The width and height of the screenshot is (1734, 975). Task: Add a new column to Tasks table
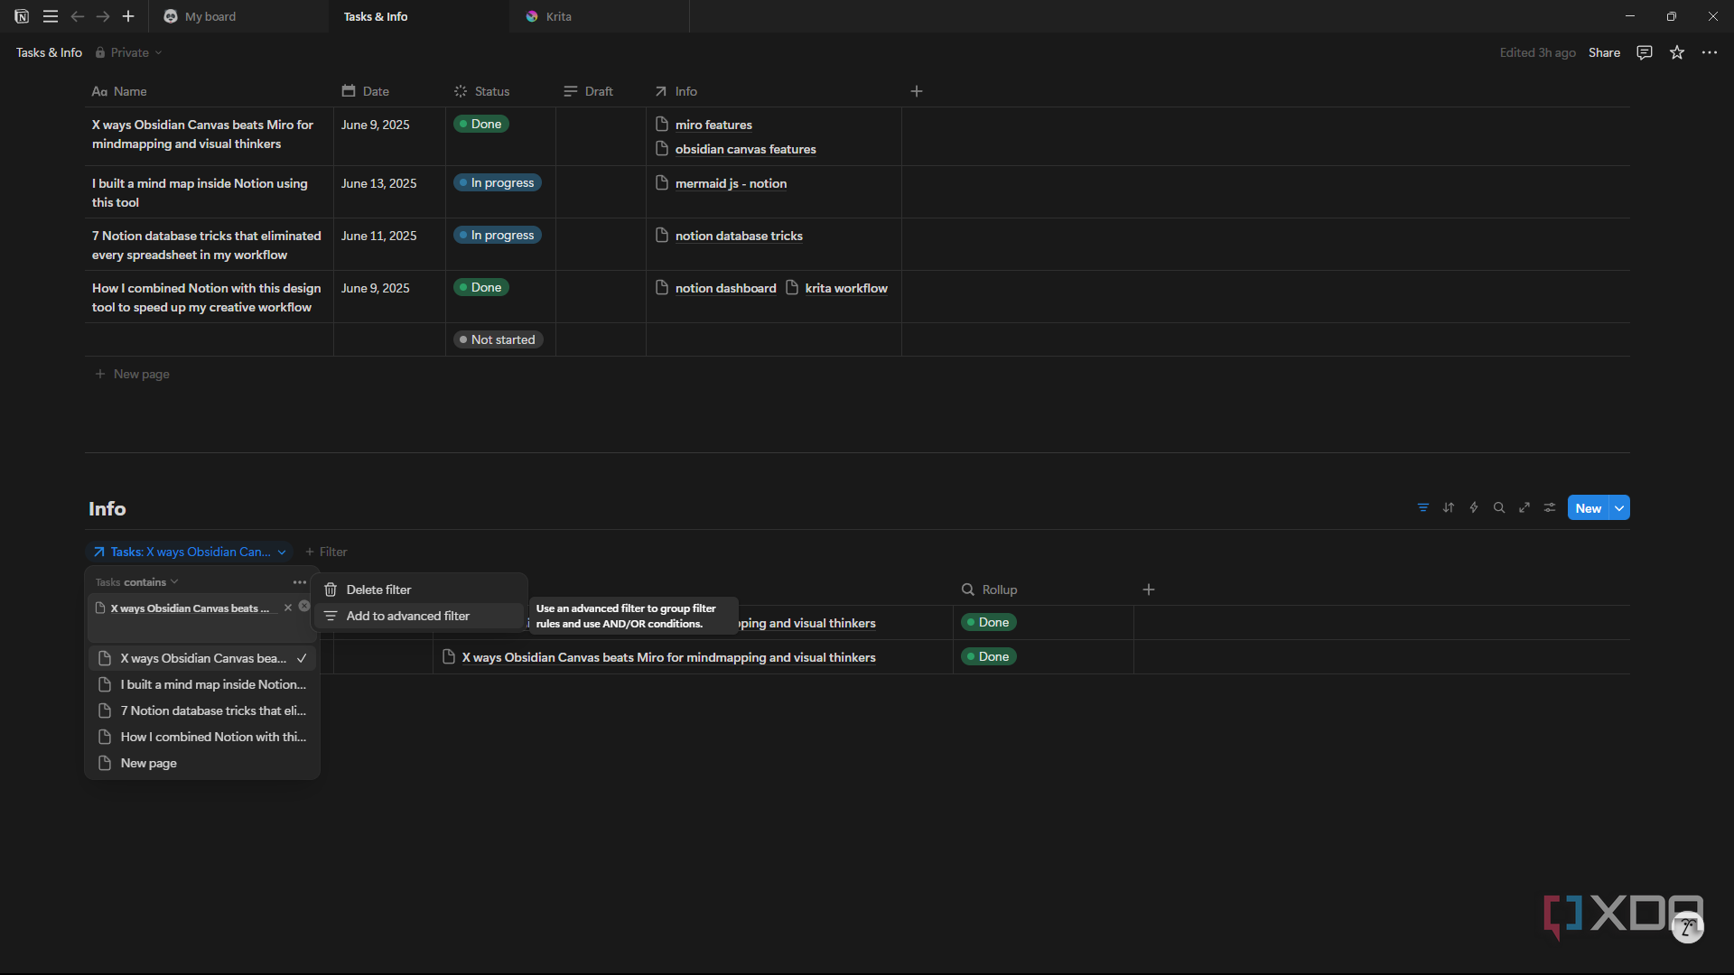point(917,91)
